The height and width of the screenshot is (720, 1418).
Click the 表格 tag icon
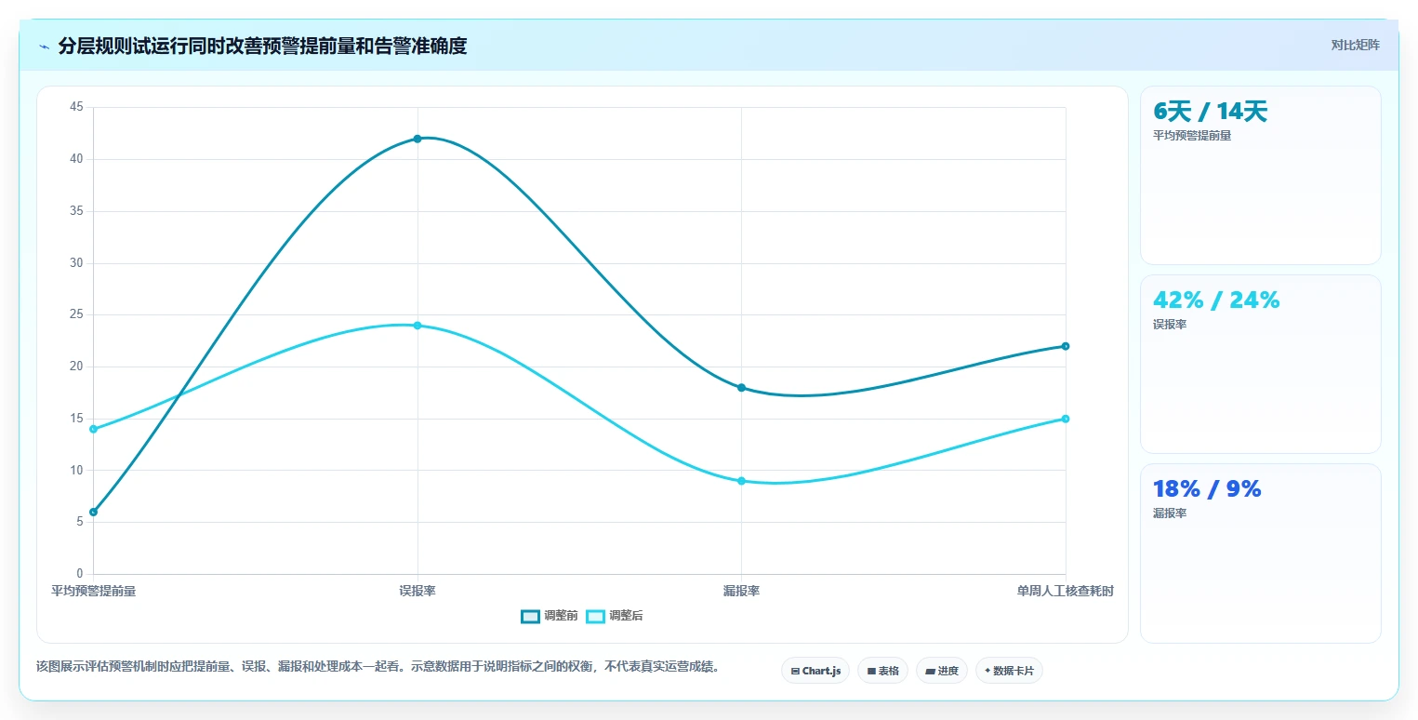[871, 671]
